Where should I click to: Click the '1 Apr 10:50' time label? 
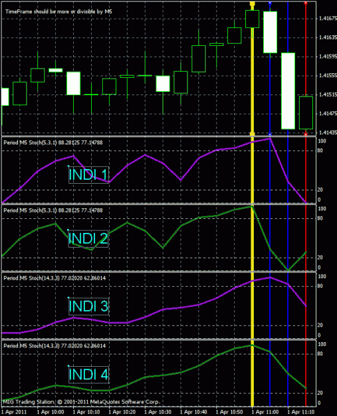229,412
